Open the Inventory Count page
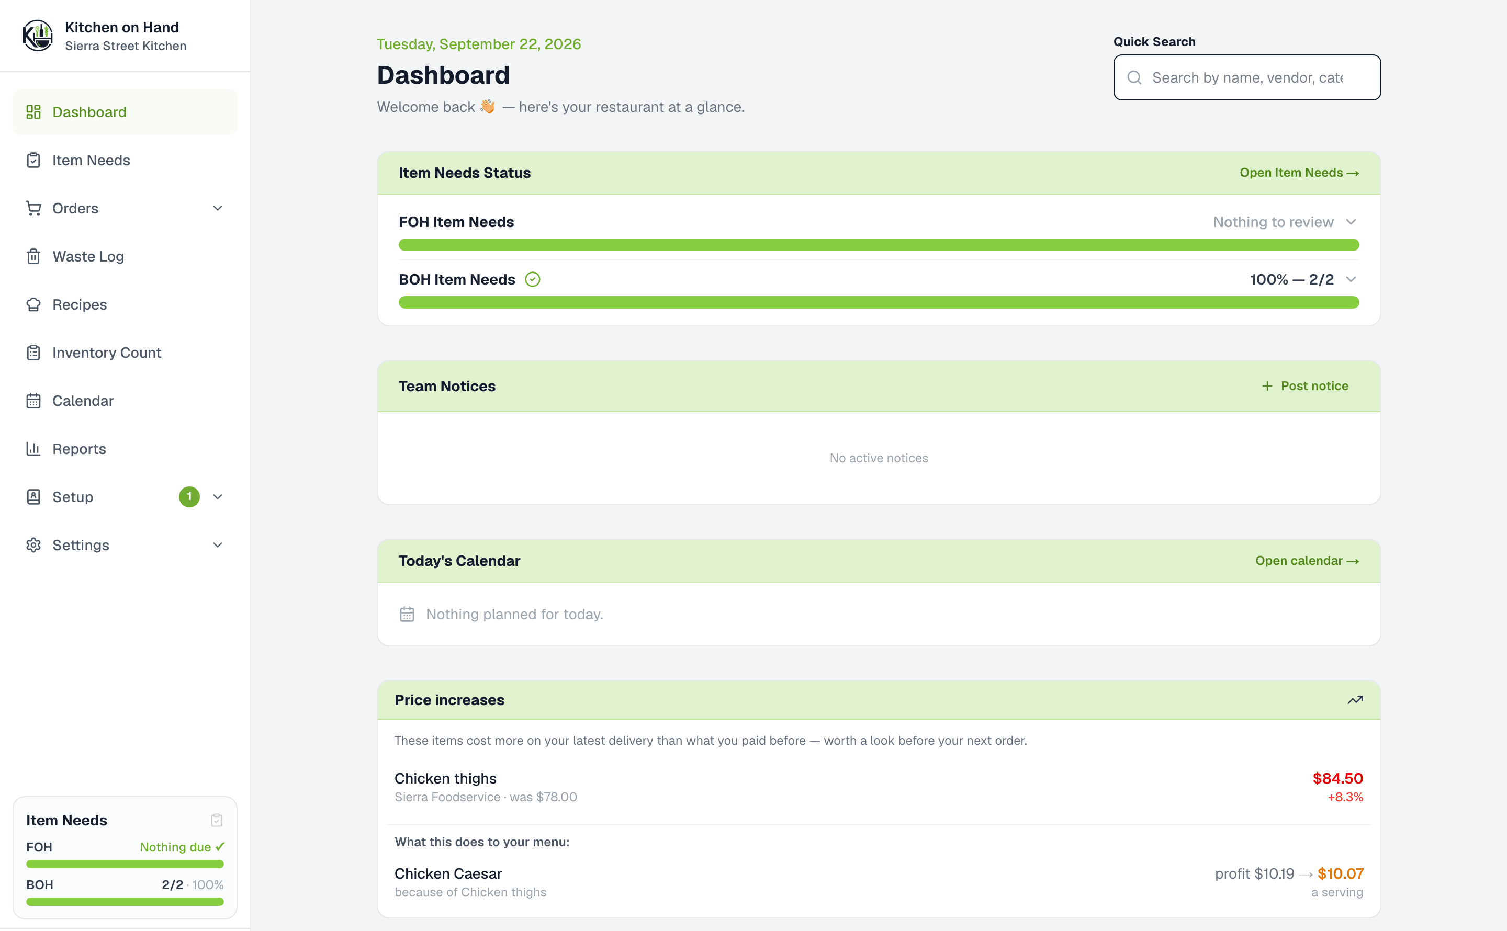Screen dimensions: 1507x931 (125, 352)
